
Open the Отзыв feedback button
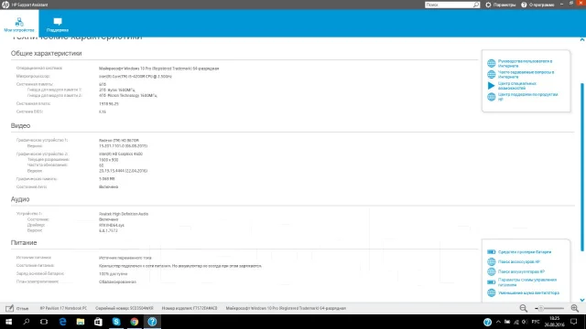pyautogui.click(x=16, y=308)
